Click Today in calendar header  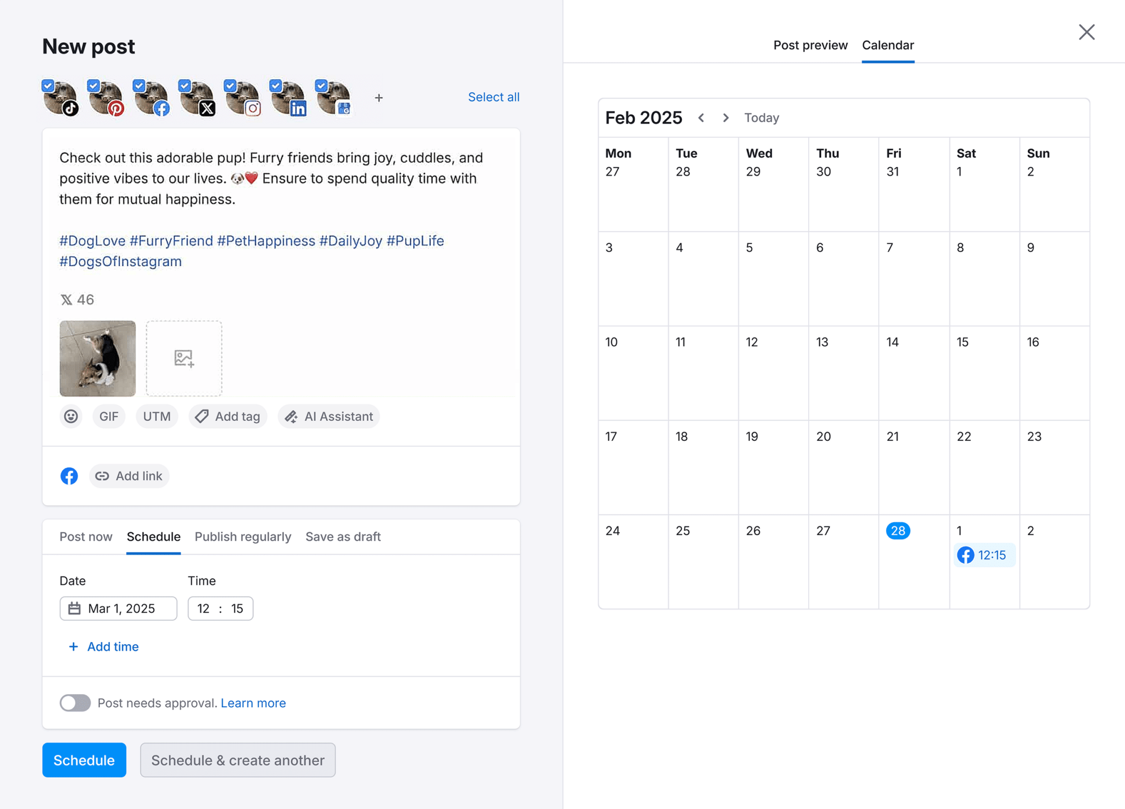(x=761, y=118)
